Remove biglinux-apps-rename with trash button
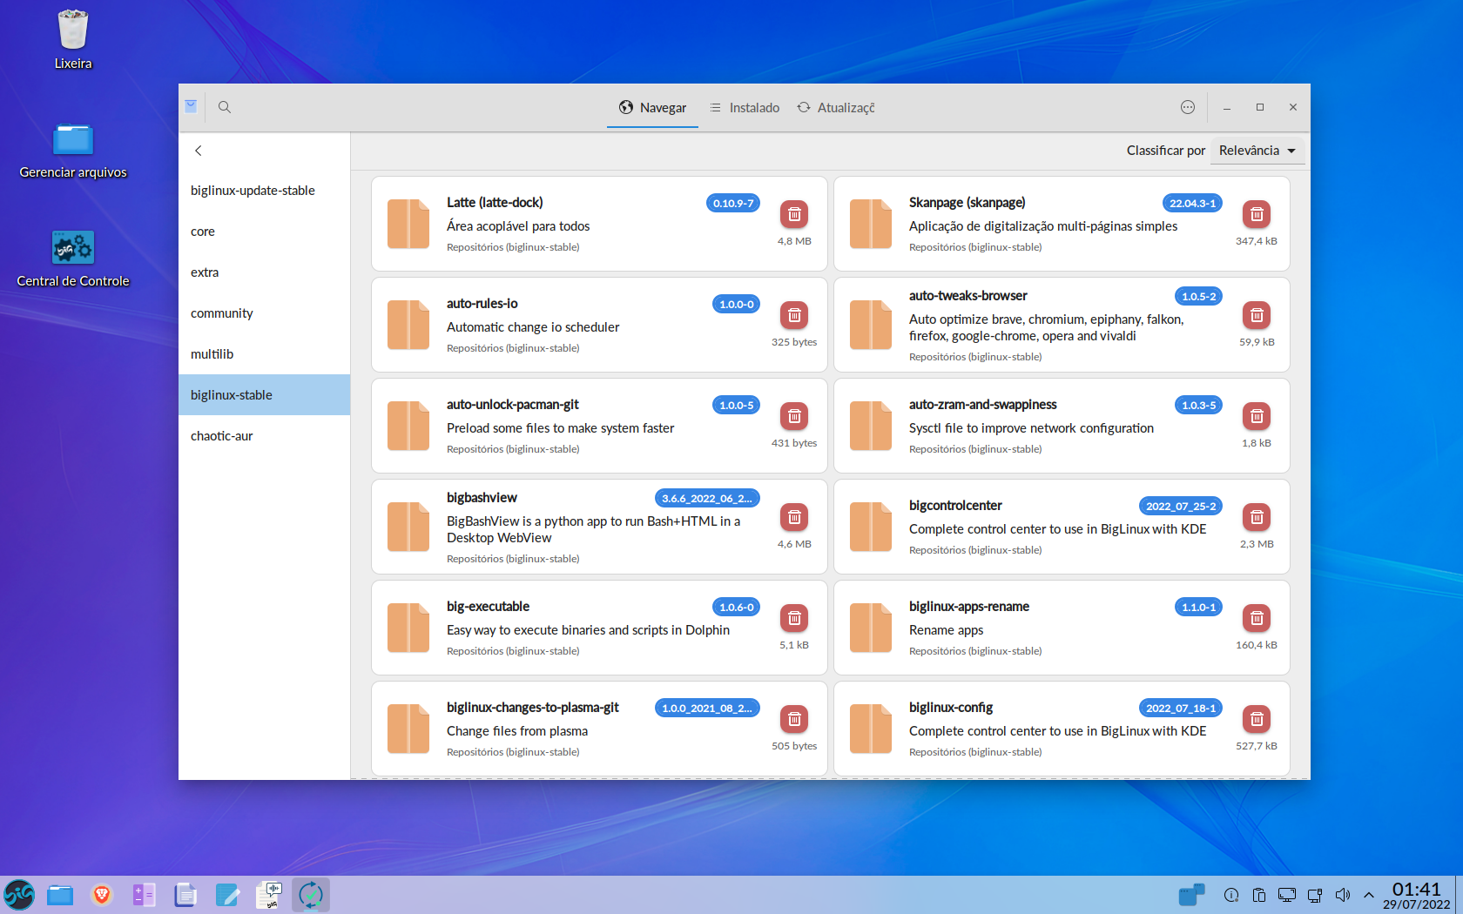 [x=1257, y=618]
